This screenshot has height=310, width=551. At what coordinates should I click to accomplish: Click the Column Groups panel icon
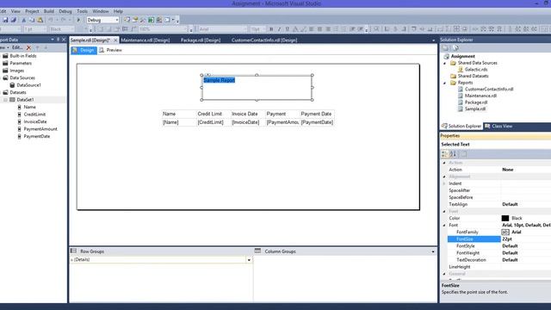pos(257,251)
